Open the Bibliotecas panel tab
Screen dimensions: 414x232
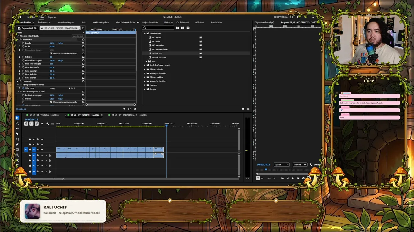(200, 22)
